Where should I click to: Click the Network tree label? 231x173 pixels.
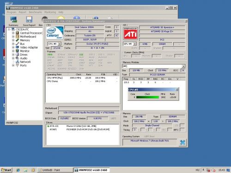25,62
